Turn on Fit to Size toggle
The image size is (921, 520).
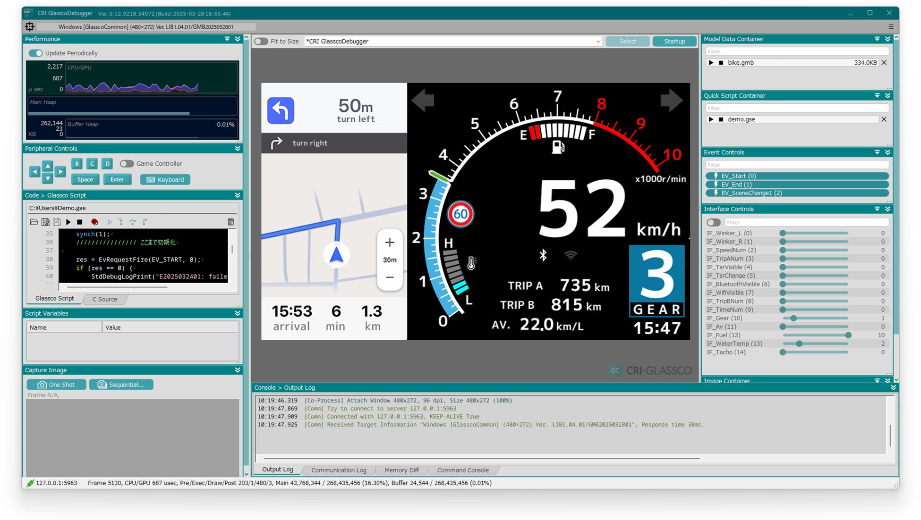point(261,42)
